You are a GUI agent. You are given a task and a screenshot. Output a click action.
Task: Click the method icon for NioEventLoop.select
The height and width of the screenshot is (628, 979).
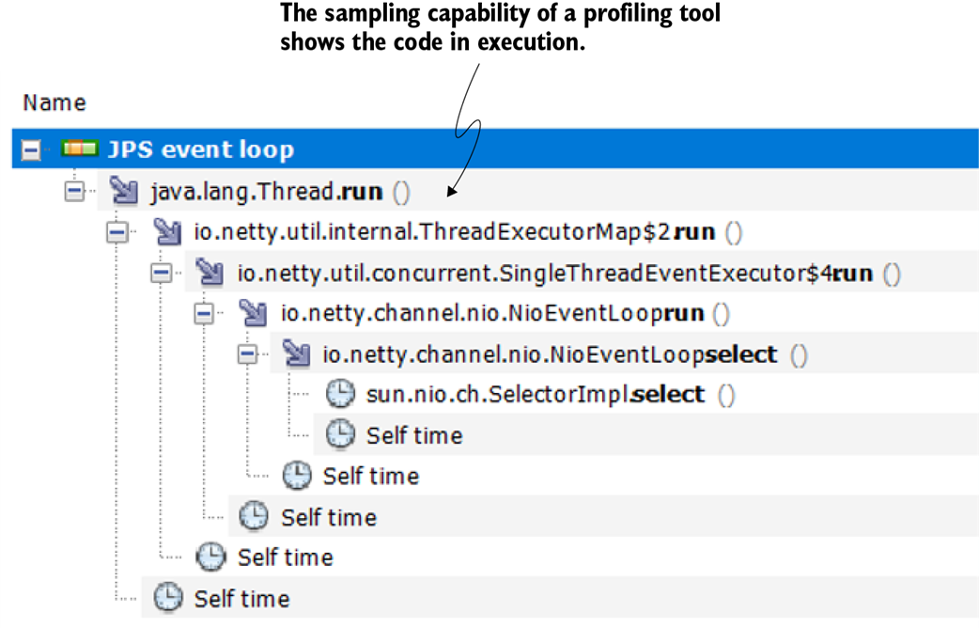tap(297, 354)
